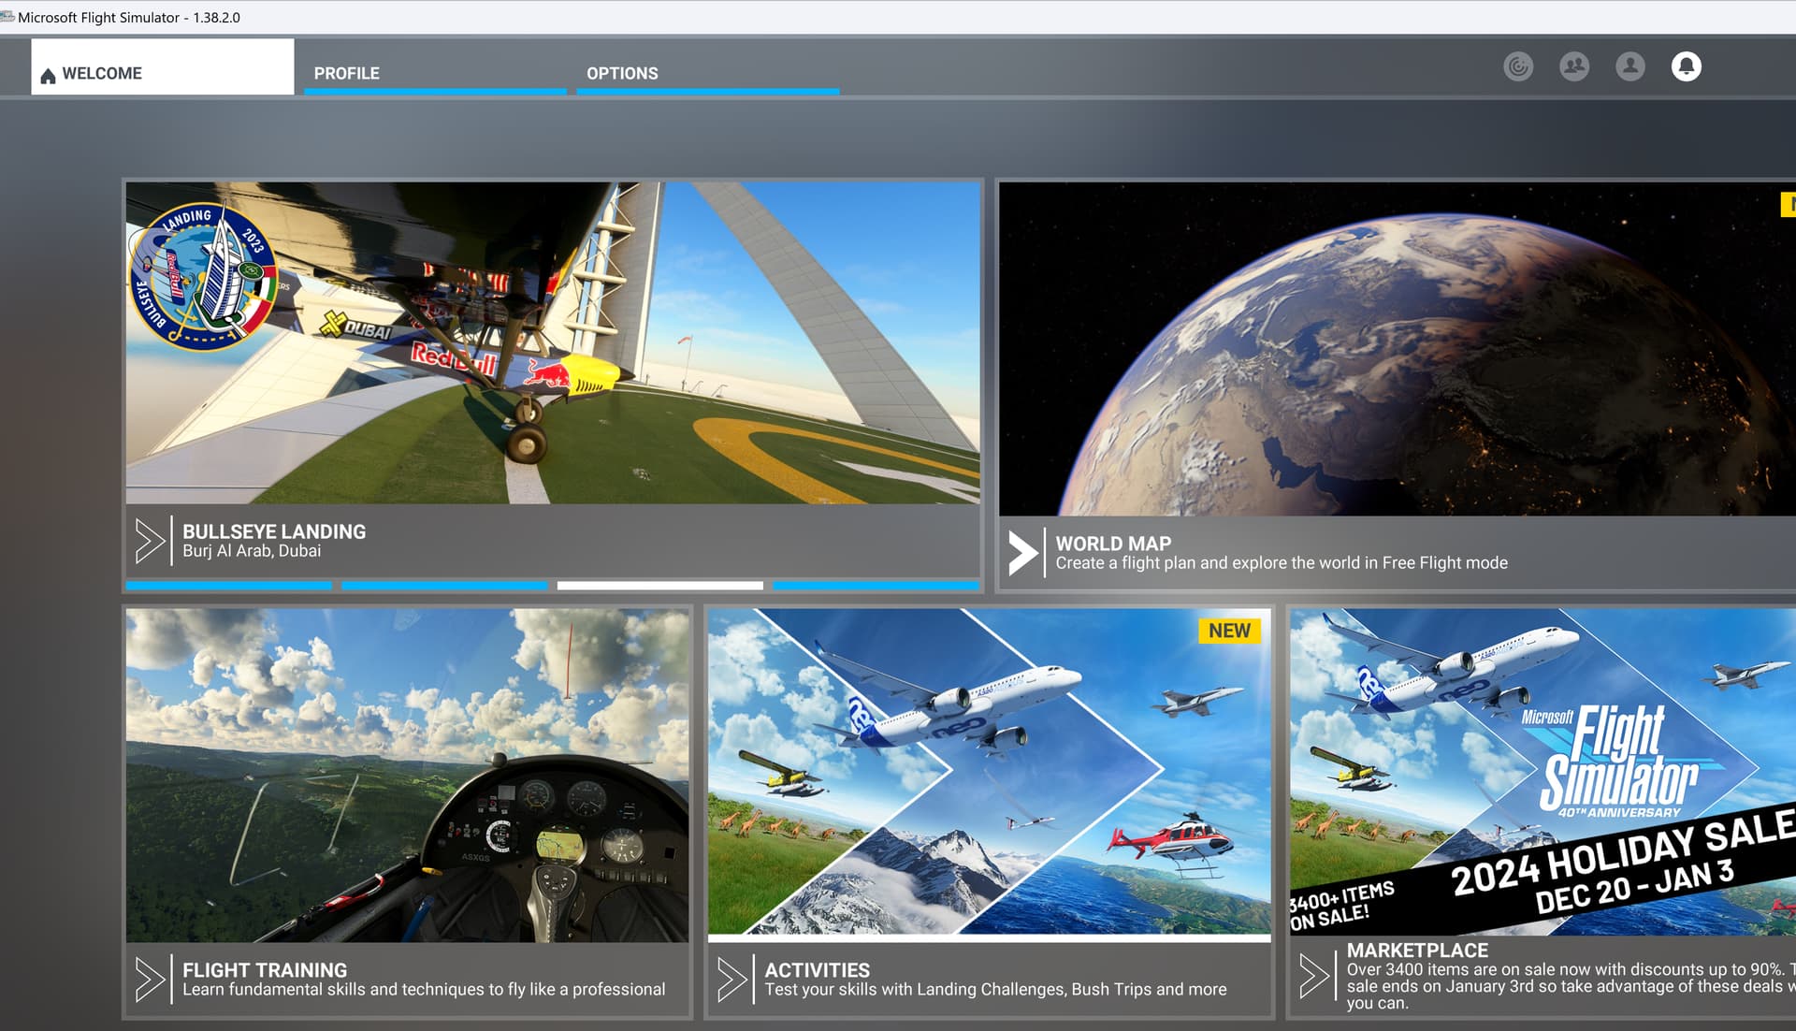Open the notifications bell icon
Image resolution: width=1796 pixels, height=1031 pixels.
[x=1687, y=66]
